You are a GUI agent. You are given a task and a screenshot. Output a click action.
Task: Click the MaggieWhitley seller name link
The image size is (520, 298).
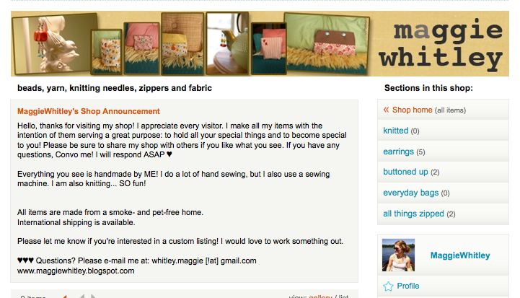pyautogui.click(x=460, y=255)
